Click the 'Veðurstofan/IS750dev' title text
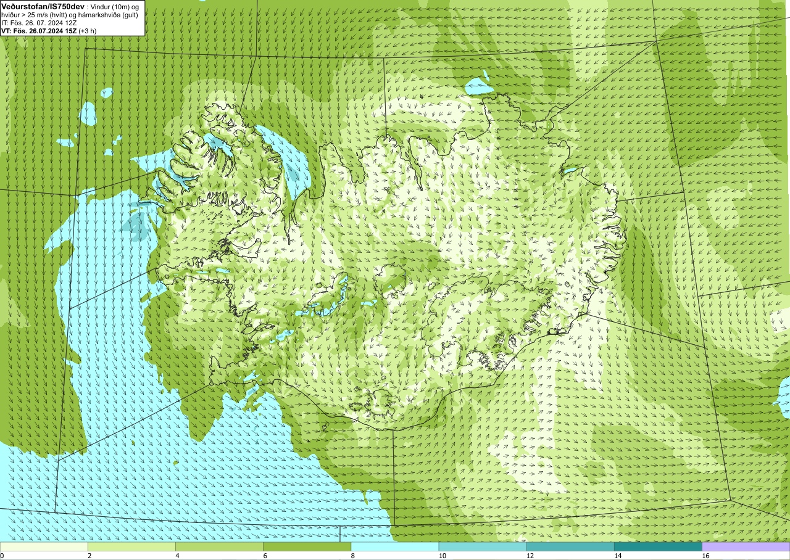Image resolution: width=790 pixels, height=560 pixels. tap(43, 6)
